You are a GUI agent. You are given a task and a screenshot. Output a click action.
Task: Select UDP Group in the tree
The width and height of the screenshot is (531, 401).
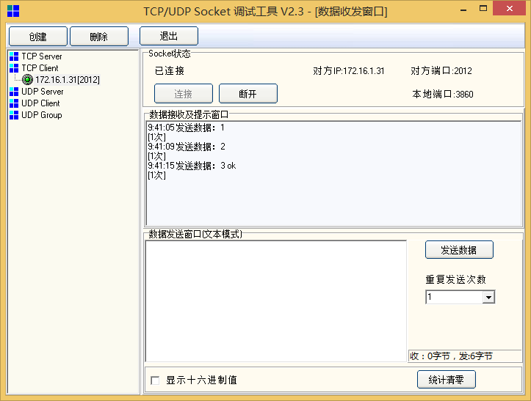click(42, 115)
